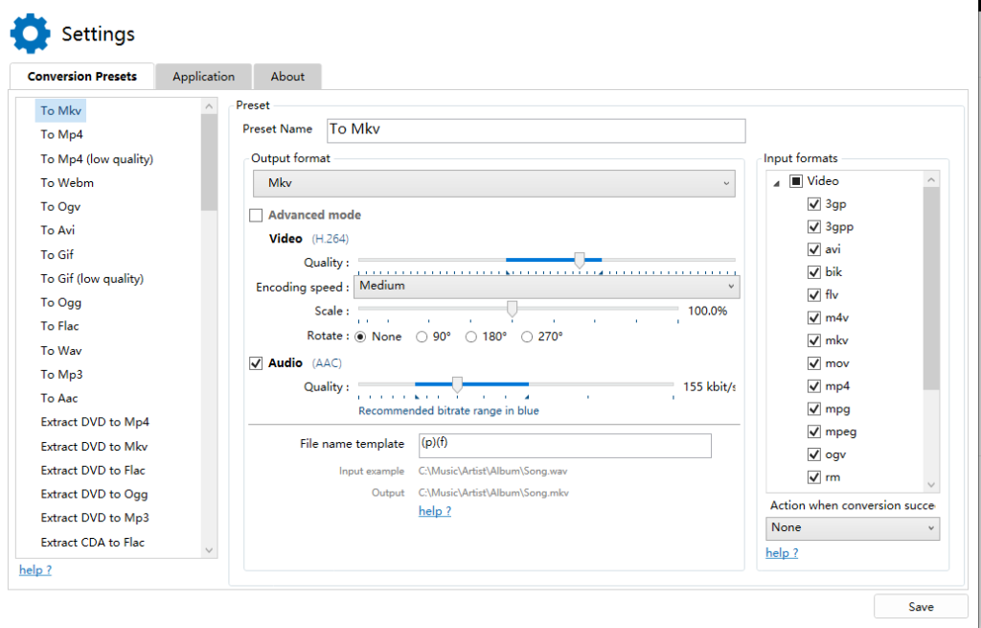Screen dimensions: 981x628
Task: Select the Extract DVD to Mp4 preset
Action: (x=95, y=422)
